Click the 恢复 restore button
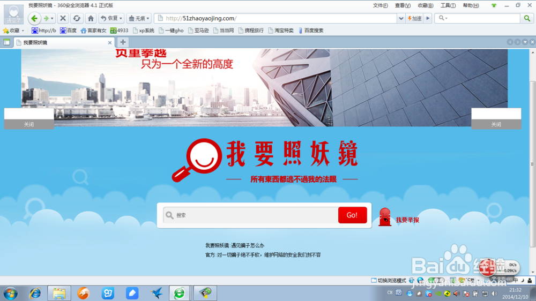This screenshot has height=301, width=536. 111,18
